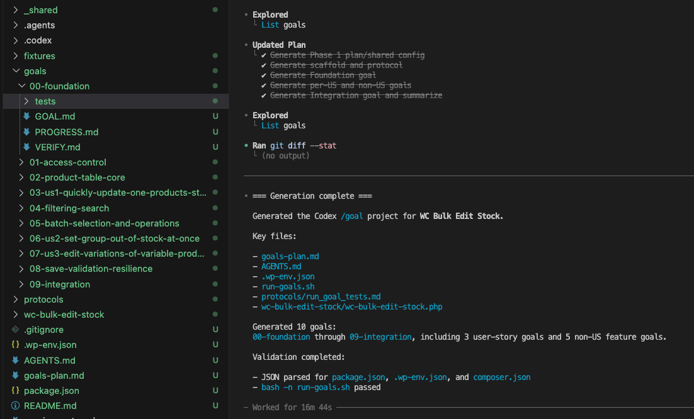694x419 pixels.
Task: Expand the tests folder chevron
Action: coord(26,101)
